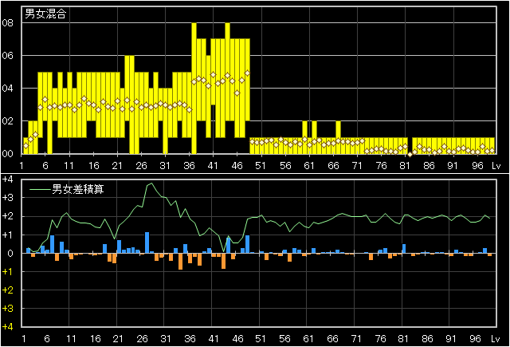Click x-axis label '76' under 男女差積算 chart
This screenshot has width=510, height=347.
(380, 339)
